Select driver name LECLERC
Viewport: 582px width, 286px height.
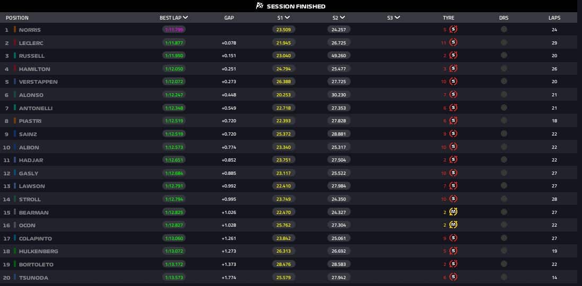point(31,43)
